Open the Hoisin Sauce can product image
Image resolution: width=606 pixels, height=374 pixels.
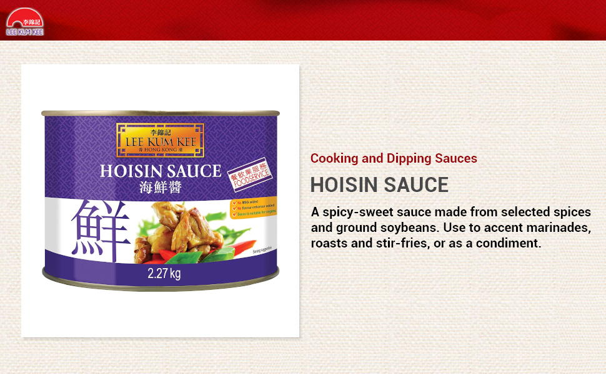point(161,201)
